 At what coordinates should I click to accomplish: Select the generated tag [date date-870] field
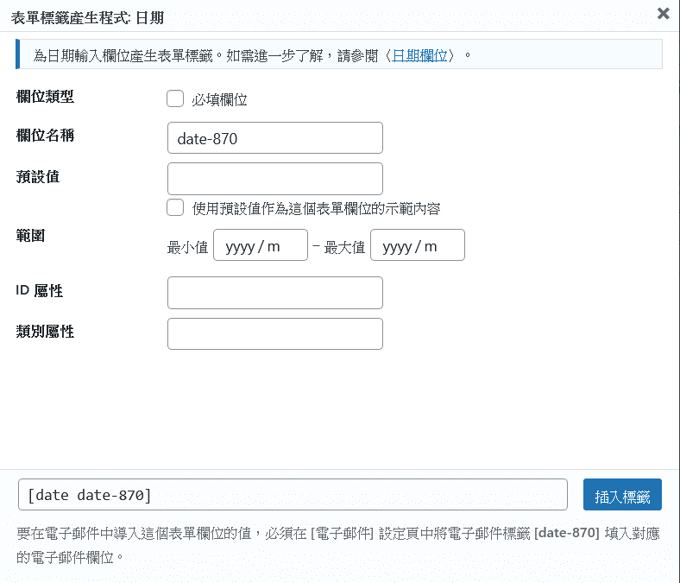point(293,495)
